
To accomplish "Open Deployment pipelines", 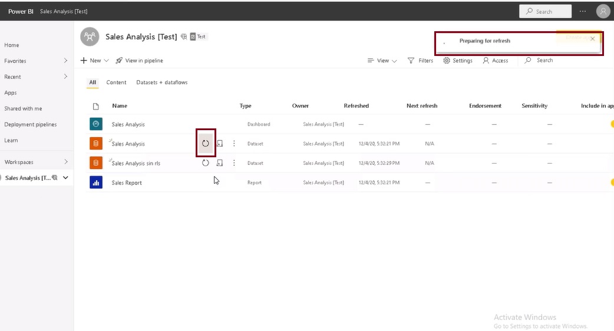I will coord(31,124).
